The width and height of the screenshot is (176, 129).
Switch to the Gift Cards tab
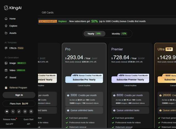48,13
